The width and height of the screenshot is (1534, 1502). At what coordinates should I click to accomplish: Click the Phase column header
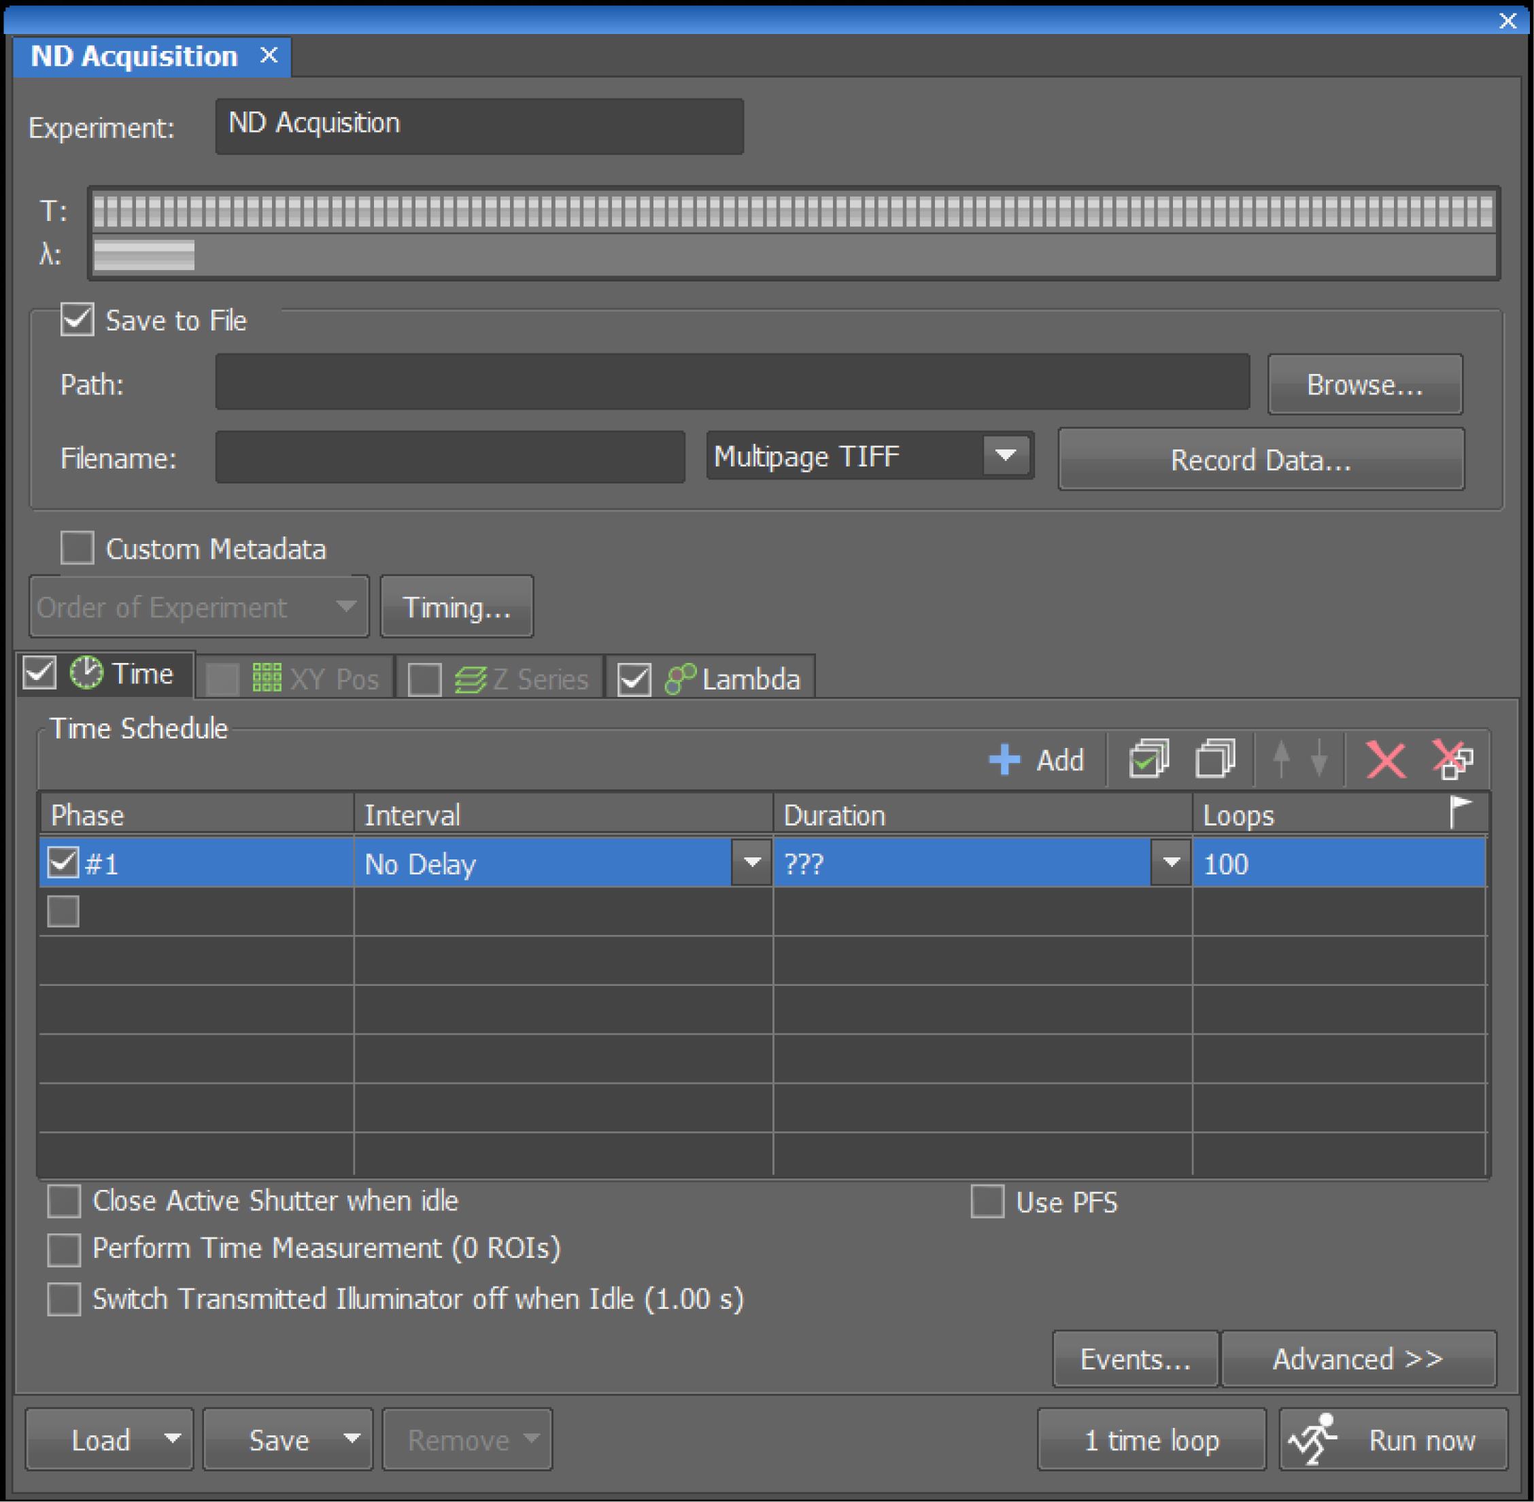197,814
